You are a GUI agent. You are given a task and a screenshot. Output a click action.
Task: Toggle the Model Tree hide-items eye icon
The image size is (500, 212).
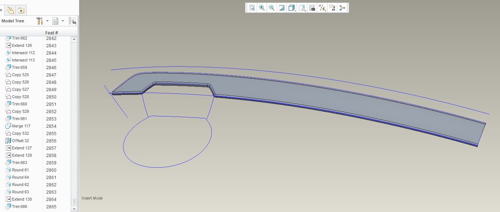coord(73,21)
